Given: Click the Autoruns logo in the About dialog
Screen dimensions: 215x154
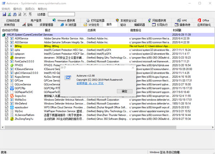Looking at the screenshot, I should (68, 78).
